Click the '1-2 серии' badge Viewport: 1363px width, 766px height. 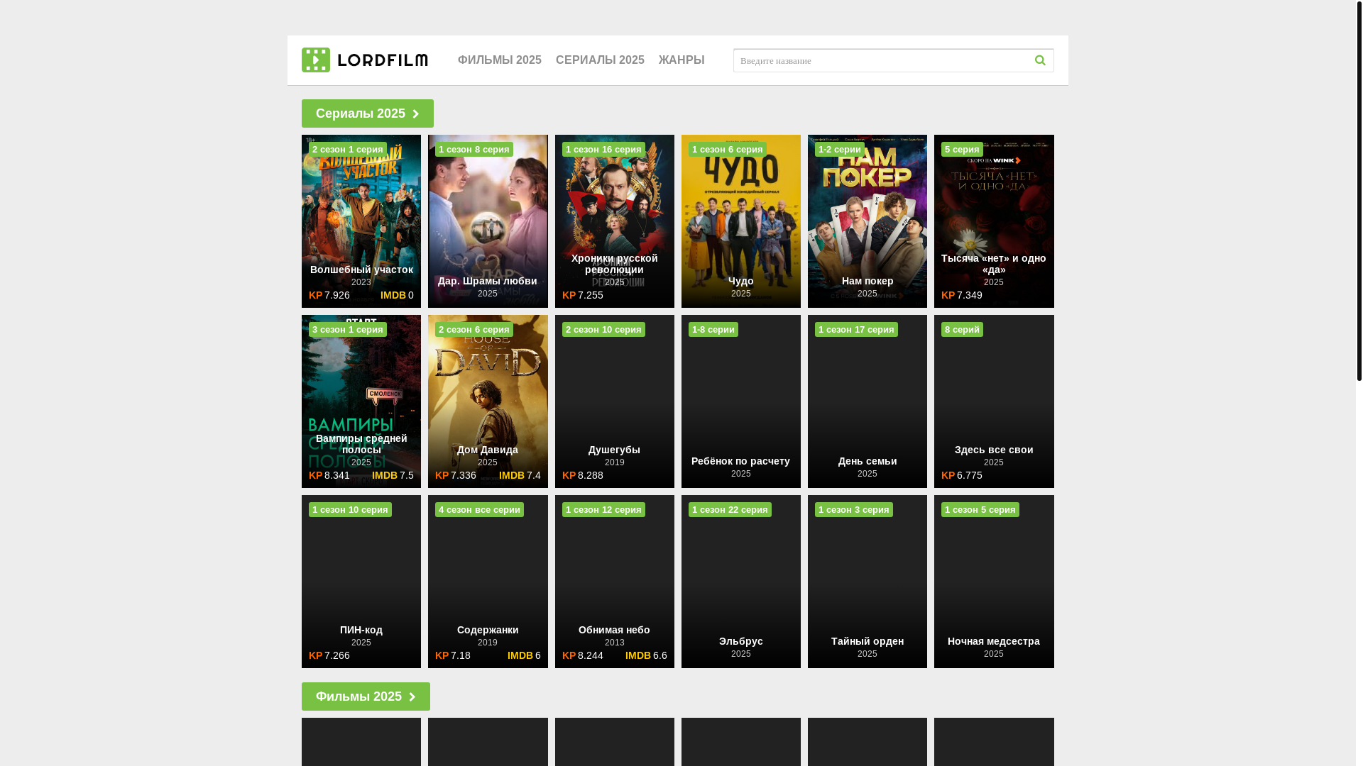[x=840, y=150]
